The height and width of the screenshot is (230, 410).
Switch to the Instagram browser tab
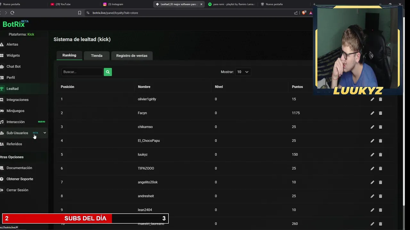click(126, 4)
